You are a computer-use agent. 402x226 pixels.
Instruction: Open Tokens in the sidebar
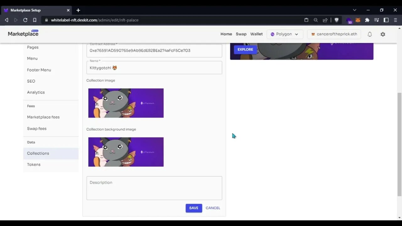[x=34, y=164]
